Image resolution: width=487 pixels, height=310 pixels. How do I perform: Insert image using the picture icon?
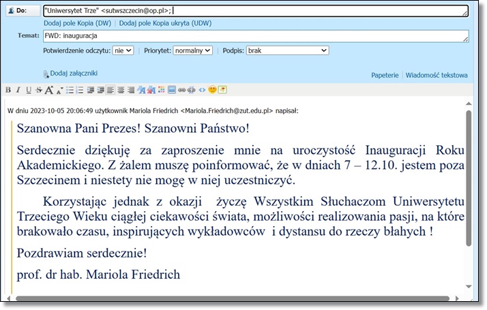172,90
